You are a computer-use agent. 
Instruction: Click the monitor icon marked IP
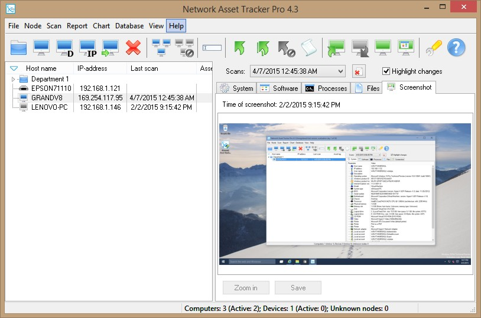88,48
